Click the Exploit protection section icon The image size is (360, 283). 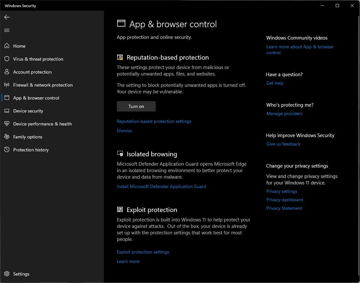(x=120, y=209)
